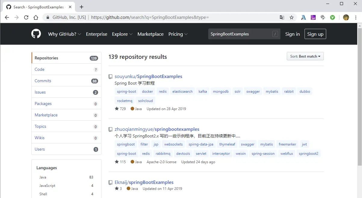Expand the Explore dropdown
362x198 pixels.
coord(122,34)
